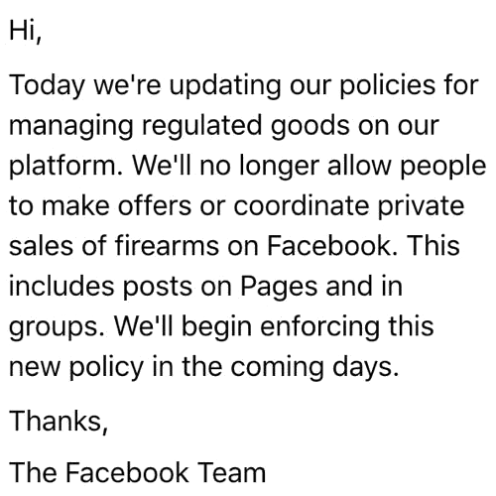The height and width of the screenshot is (496, 496).
Task: Select the word "updating"
Action: (225, 86)
